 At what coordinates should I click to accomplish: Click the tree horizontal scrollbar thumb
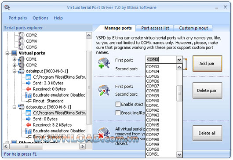point(26,146)
